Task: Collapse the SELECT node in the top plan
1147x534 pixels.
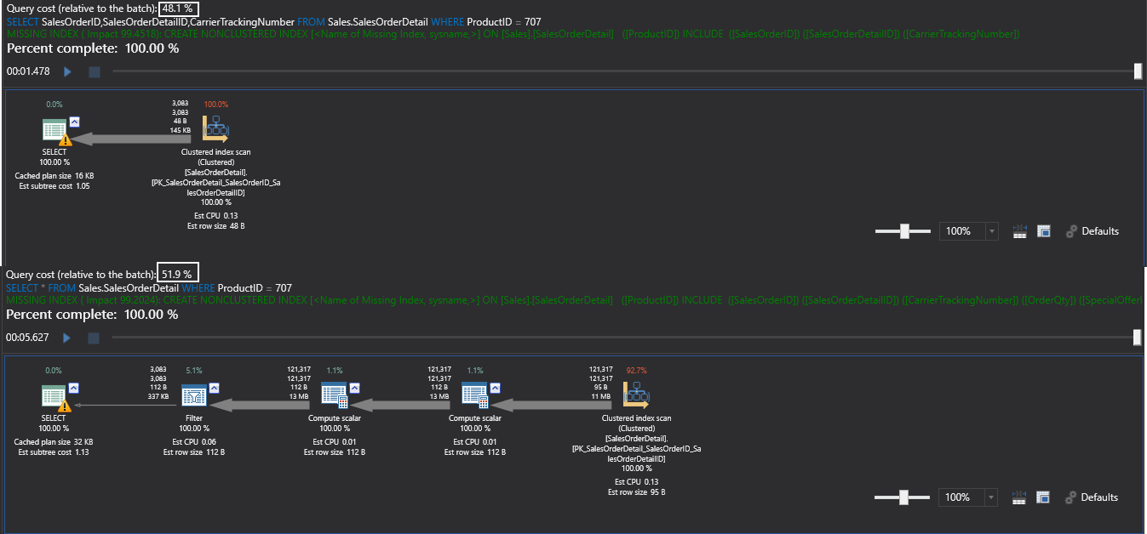Action: pyautogui.click(x=74, y=122)
